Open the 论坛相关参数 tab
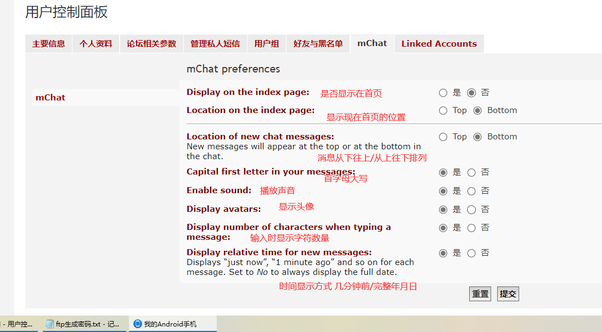This screenshot has width=602, height=332. [x=151, y=44]
